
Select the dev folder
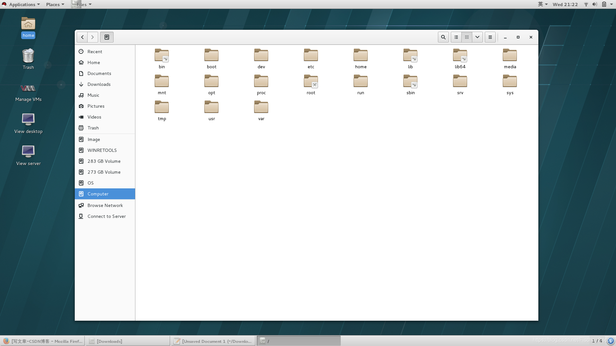click(x=261, y=59)
